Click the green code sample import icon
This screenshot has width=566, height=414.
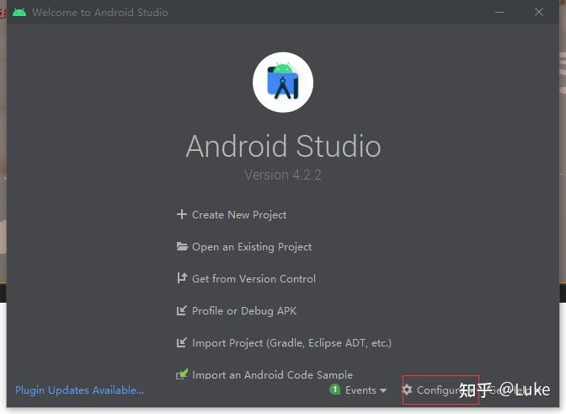[x=182, y=374]
